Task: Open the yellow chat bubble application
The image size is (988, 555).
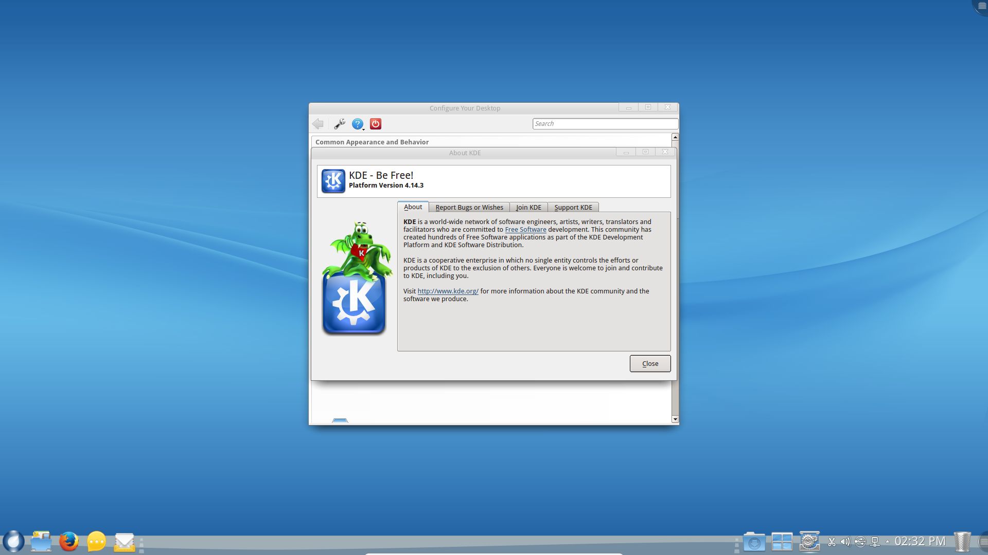Action: (96, 542)
